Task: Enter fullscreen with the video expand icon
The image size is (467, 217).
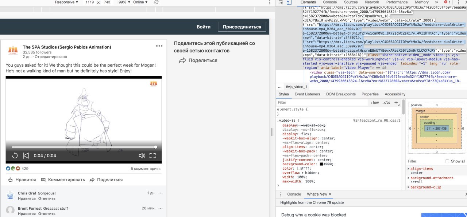Action: pyautogui.click(x=153, y=155)
